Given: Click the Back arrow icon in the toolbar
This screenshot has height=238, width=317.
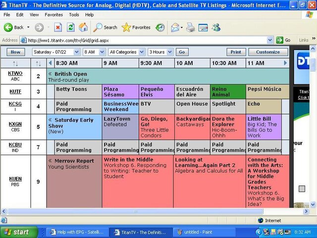Looking at the screenshot, I should pyautogui.click(x=8, y=27).
